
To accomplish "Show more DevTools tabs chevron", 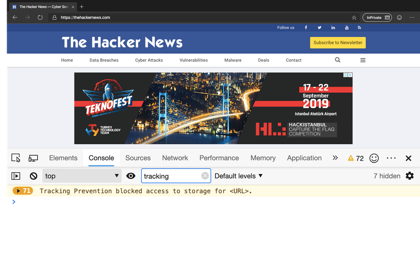I will pyautogui.click(x=335, y=158).
